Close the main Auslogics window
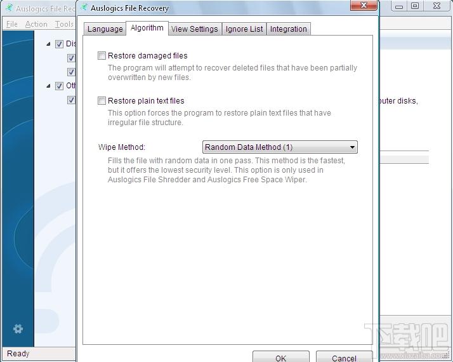This screenshot has height=362, width=453. click(437, 6)
